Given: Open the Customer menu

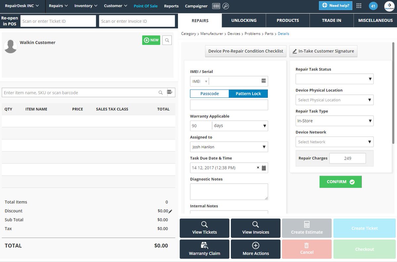Looking at the screenshot, I should (x=115, y=6).
